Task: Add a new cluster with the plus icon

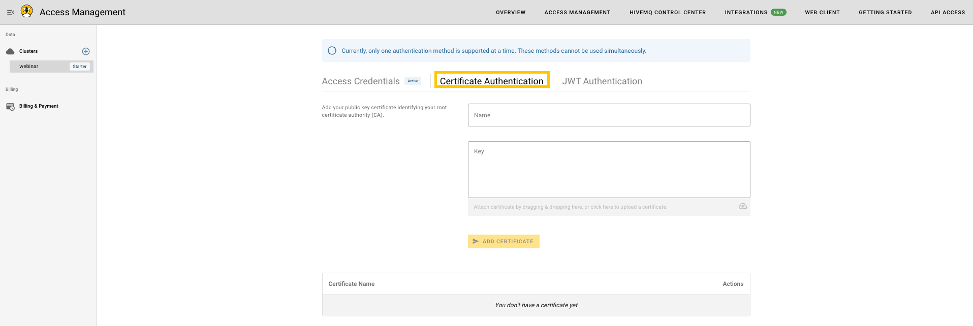Action: (86, 51)
